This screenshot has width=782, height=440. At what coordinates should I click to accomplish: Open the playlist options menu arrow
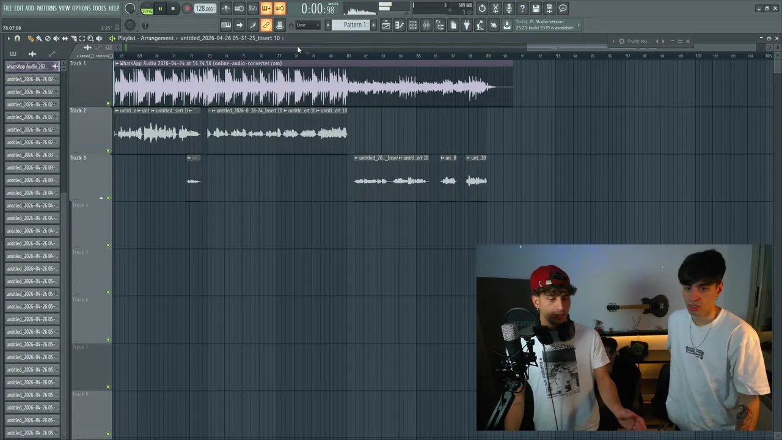tap(9, 38)
